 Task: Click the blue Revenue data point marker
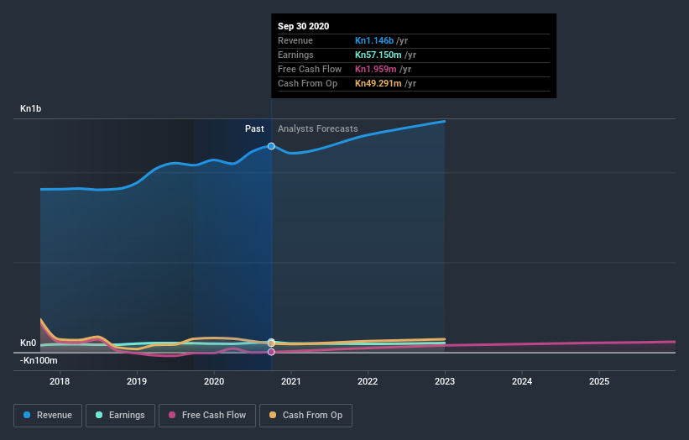tap(271, 146)
